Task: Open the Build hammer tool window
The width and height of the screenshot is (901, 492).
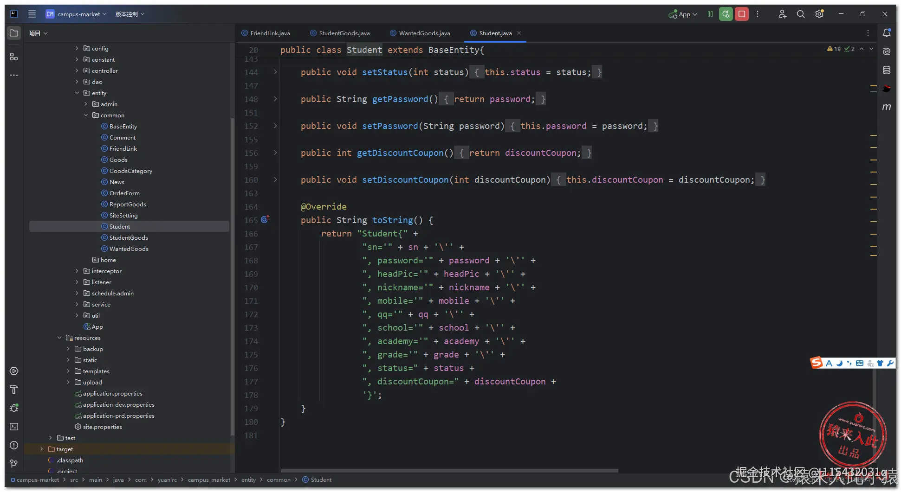Action: click(x=14, y=390)
